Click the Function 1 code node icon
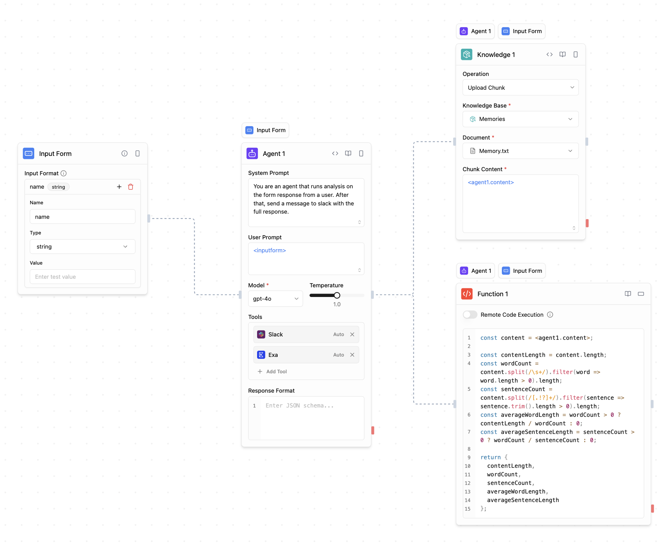 [467, 294]
